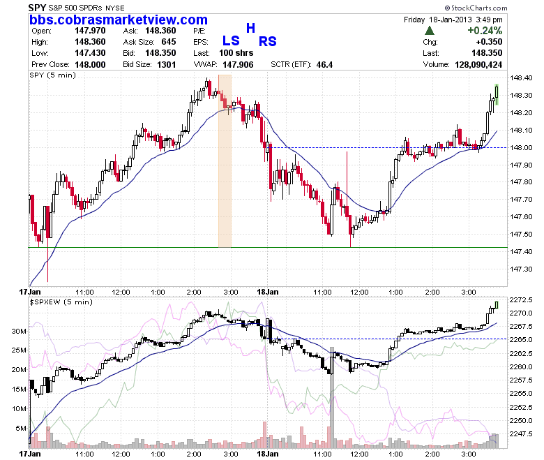Click the 2247.5 axis label in $SPXEW panel
Viewport: 544px width, 460px height.
tap(521, 433)
